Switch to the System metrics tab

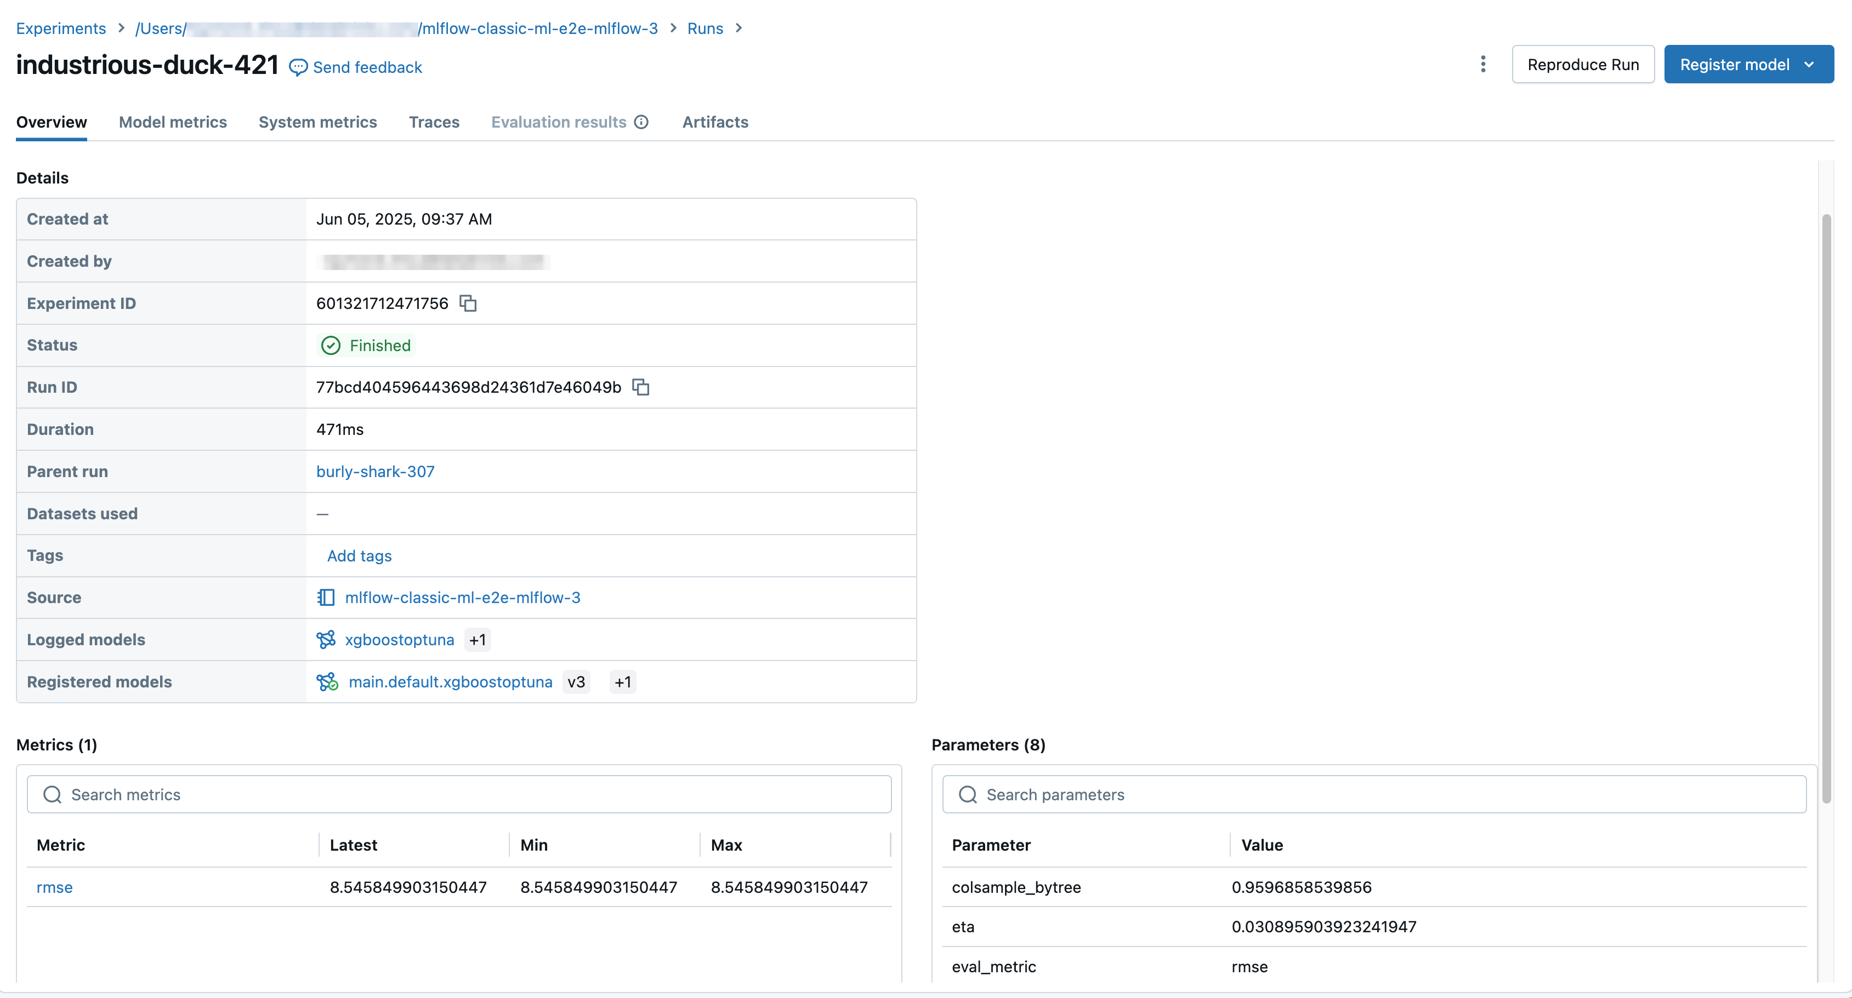[317, 122]
